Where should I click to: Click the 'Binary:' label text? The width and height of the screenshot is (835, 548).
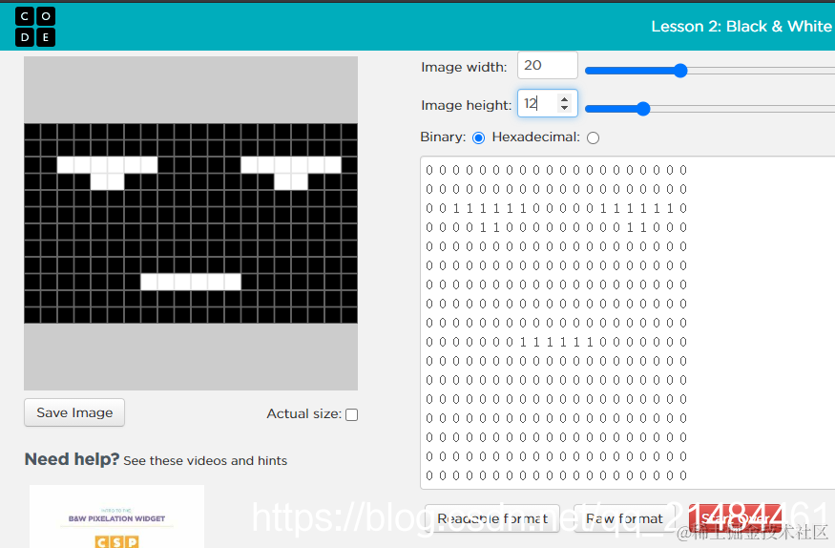[443, 137]
